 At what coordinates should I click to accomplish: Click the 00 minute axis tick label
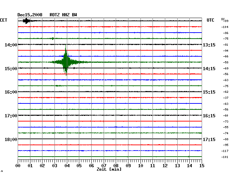click(18, 166)
